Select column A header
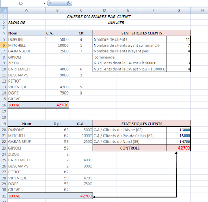This screenshot has height=202, width=208. (27, 10)
